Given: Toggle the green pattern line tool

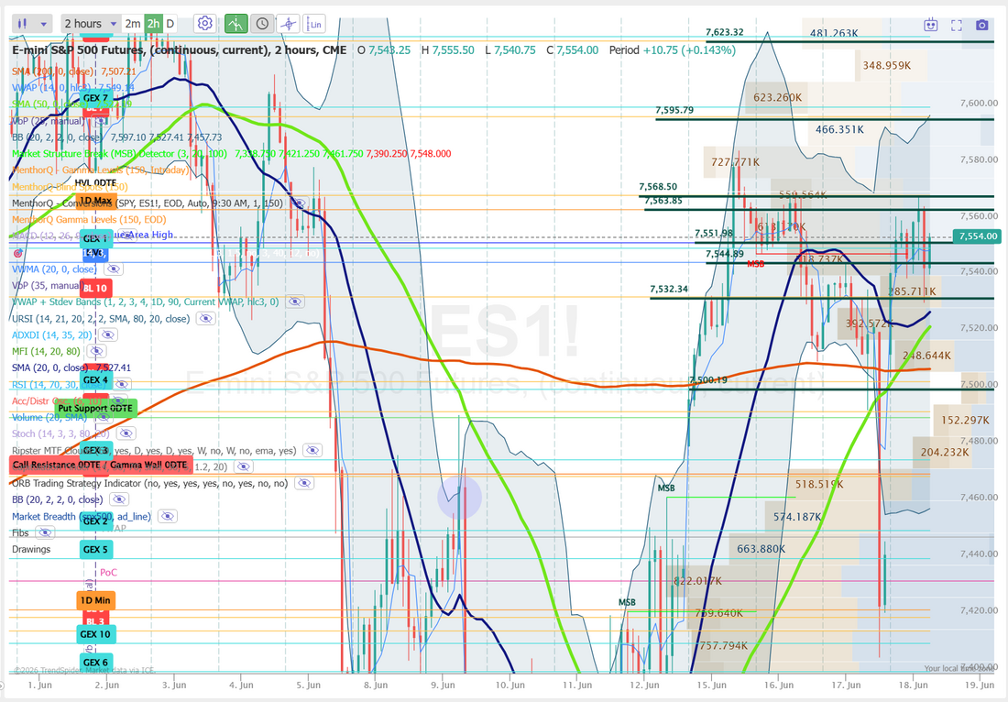Looking at the screenshot, I should point(236,24).
